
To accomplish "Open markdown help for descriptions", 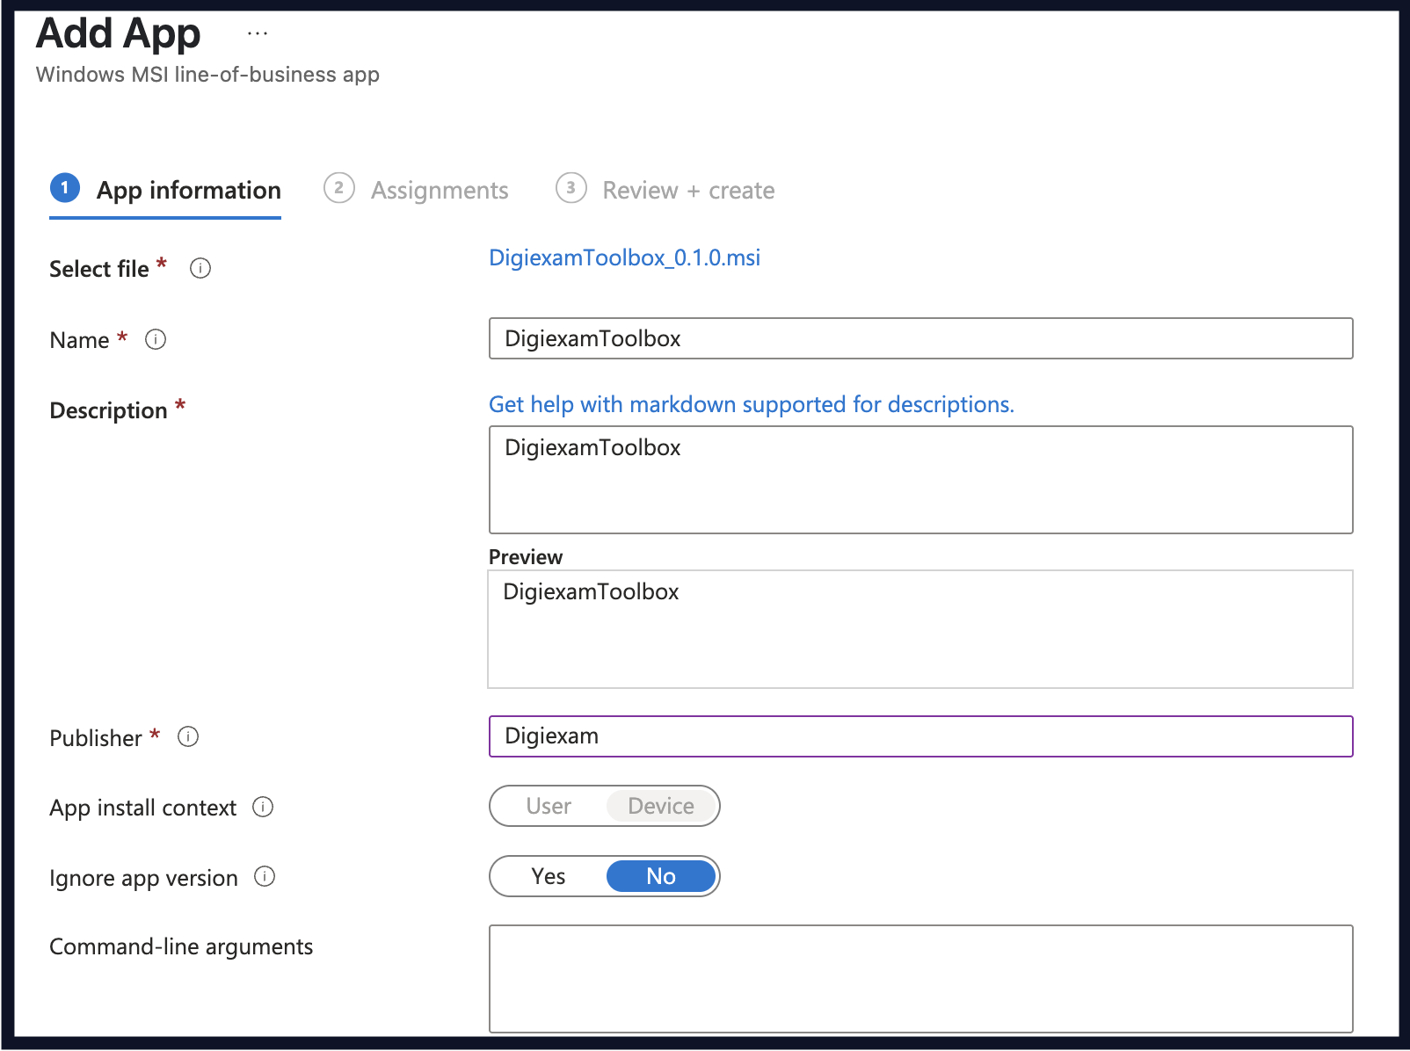I will point(752,404).
